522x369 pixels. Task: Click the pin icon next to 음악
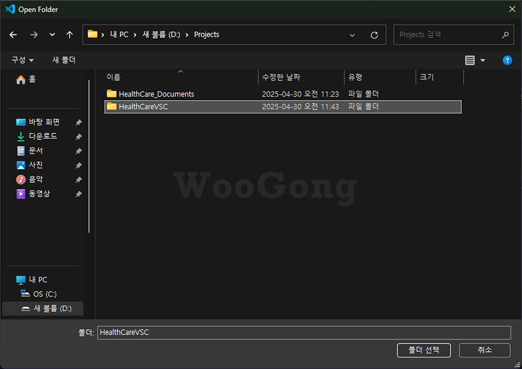79,180
